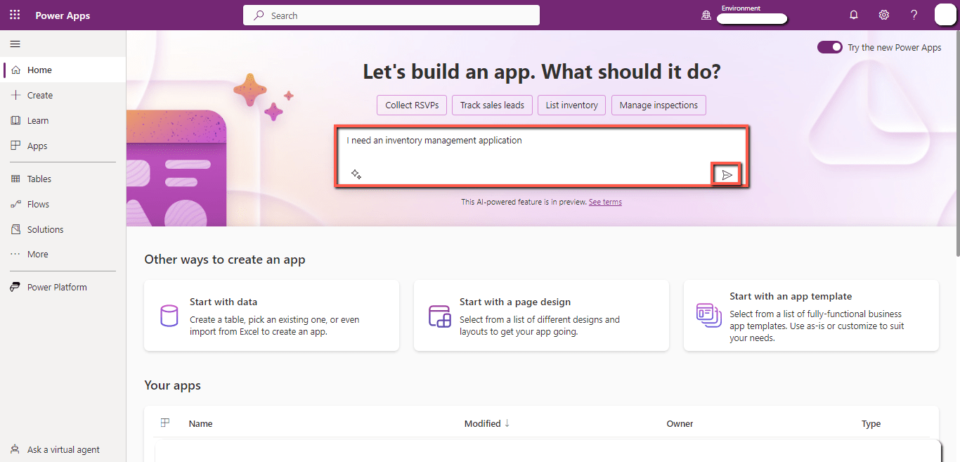Expand More in the sidebar
Viewport: 960px width, 462px height.
63,254
